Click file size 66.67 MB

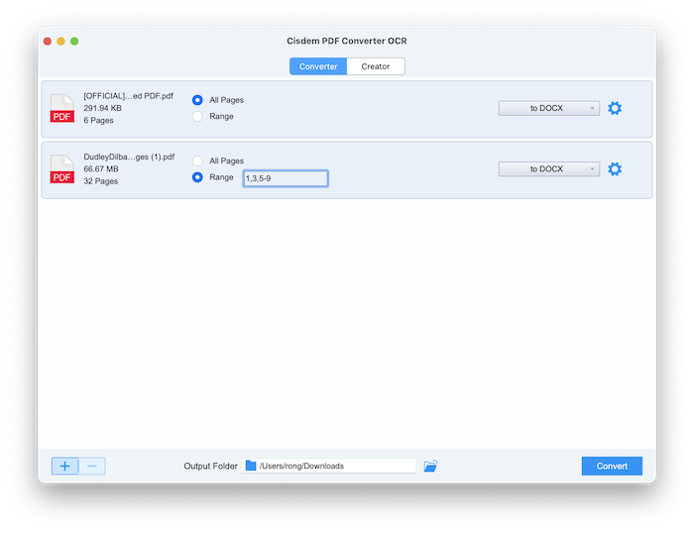click(x=101, y=169)
